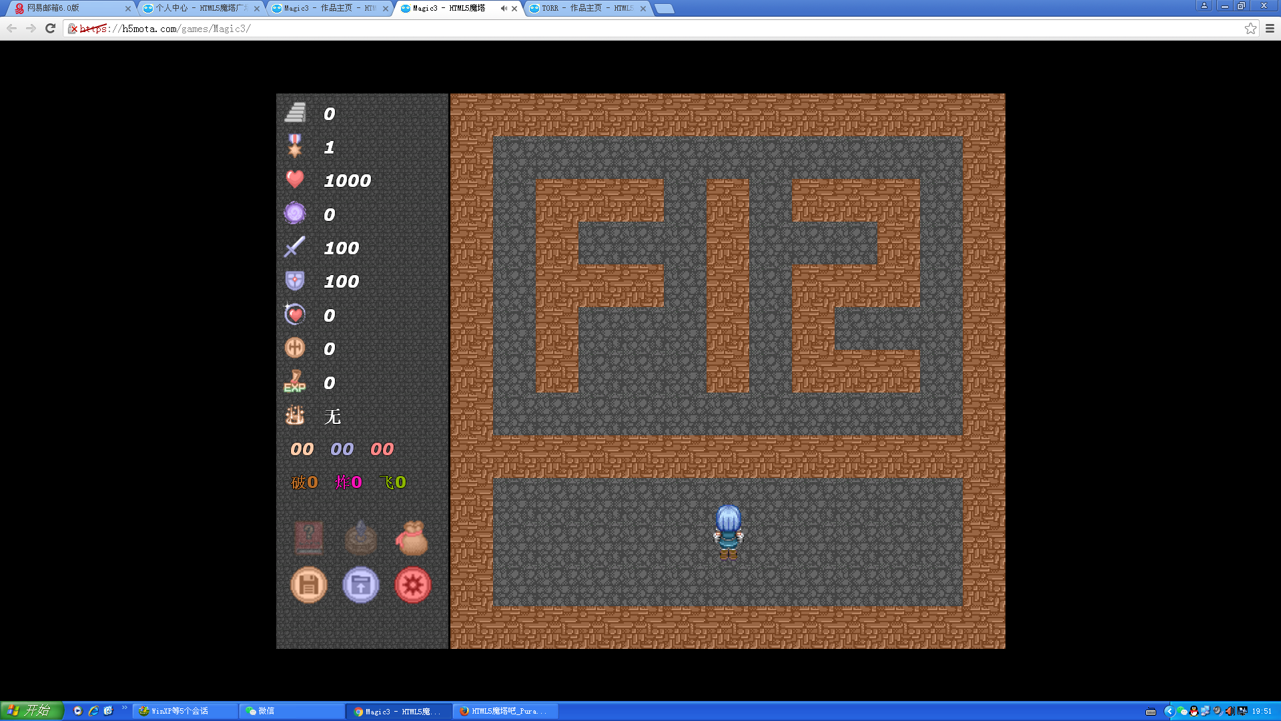Click the 开始 Start button
This screenshot has height=721, width=1281.
point(31,711)
